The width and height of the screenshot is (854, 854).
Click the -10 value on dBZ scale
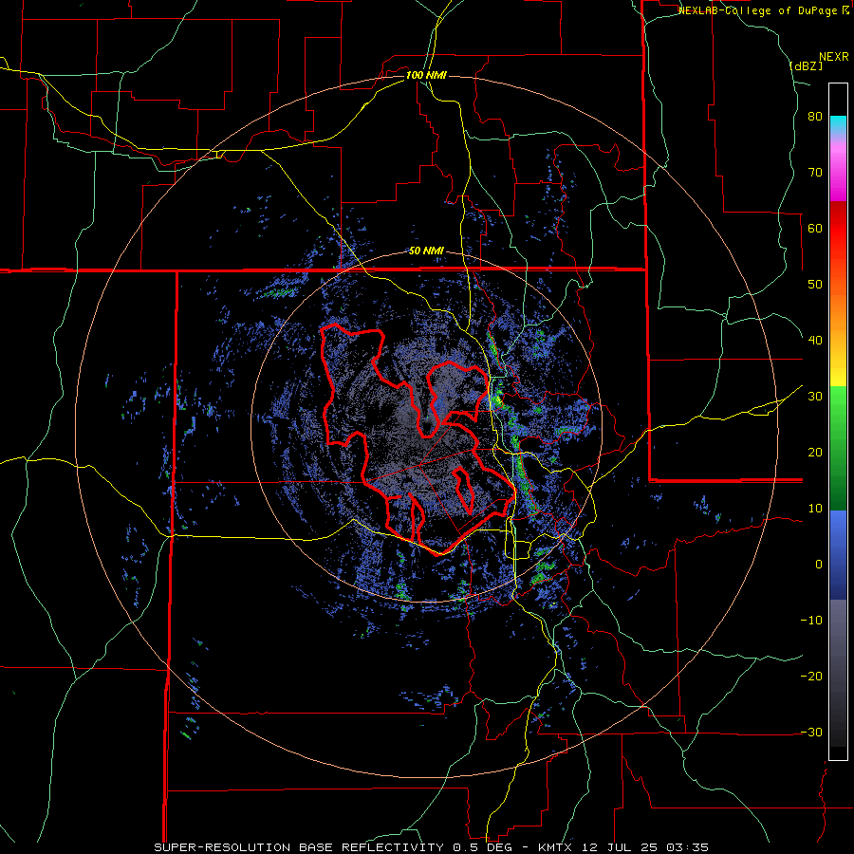811,621
